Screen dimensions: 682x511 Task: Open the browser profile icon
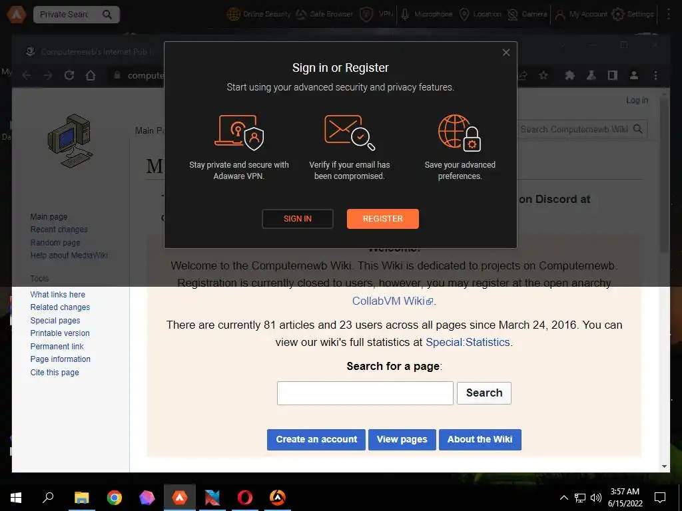[634, 76]
